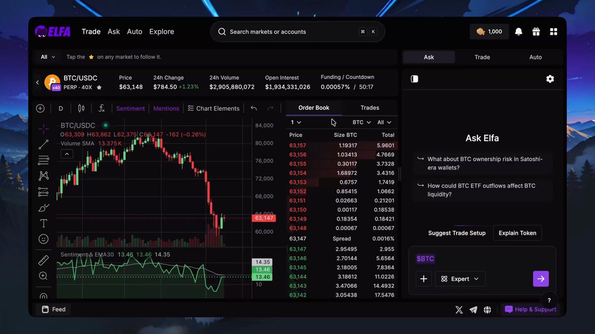Open the Chart Elements menu
595x334 pixels.
[213, 109]
